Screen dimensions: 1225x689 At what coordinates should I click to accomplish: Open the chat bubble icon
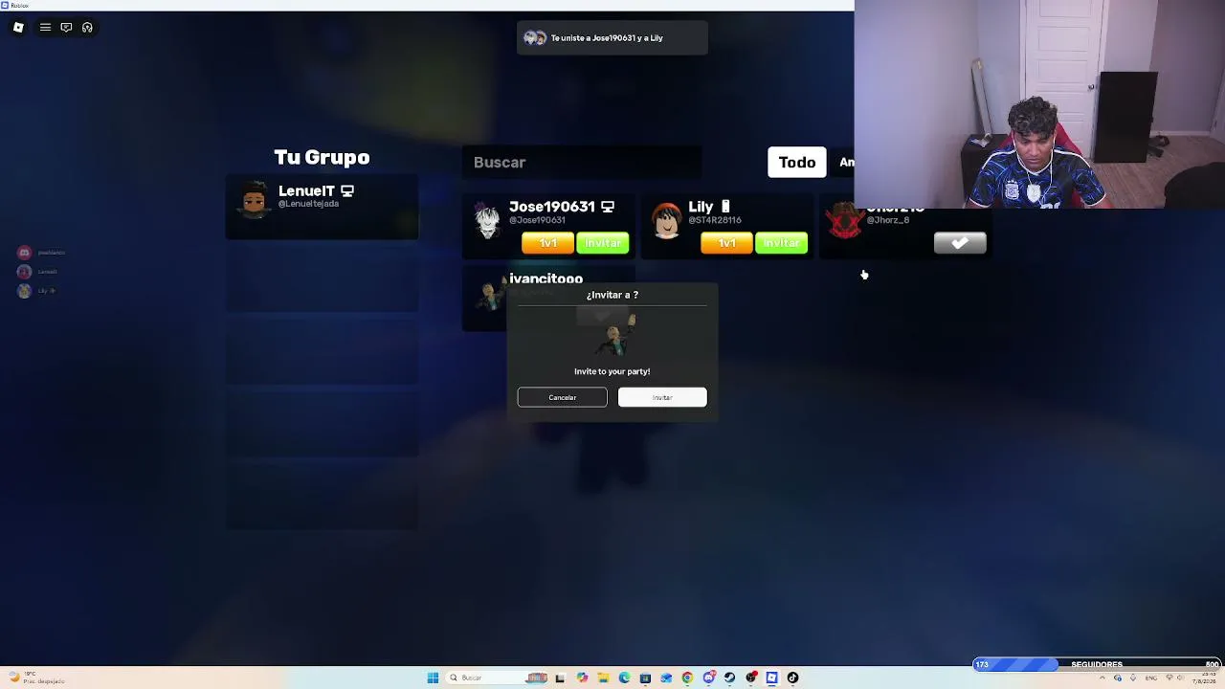click(66, 28)
